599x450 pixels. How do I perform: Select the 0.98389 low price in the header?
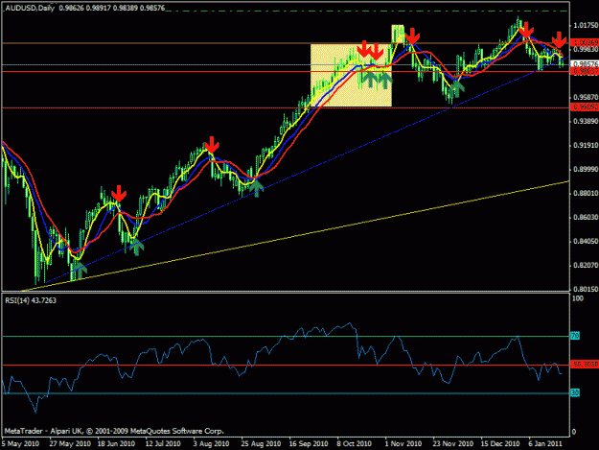(x=126, y=8)
